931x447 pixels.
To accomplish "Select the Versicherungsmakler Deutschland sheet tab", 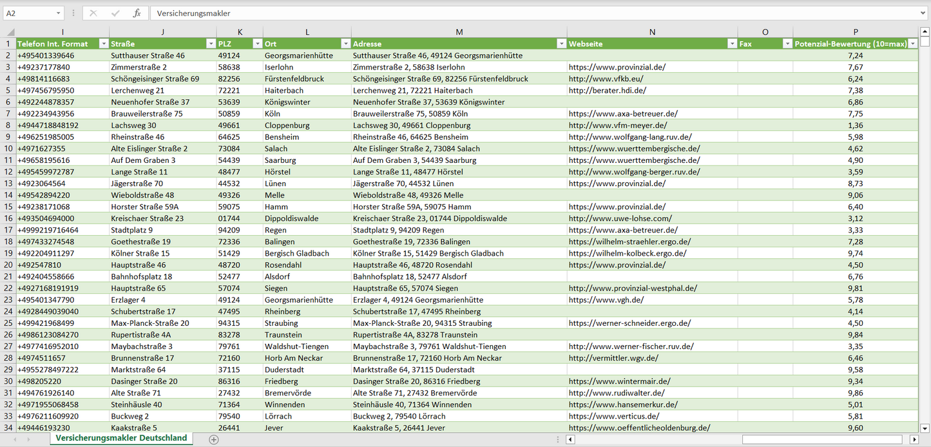I will 121,438.
